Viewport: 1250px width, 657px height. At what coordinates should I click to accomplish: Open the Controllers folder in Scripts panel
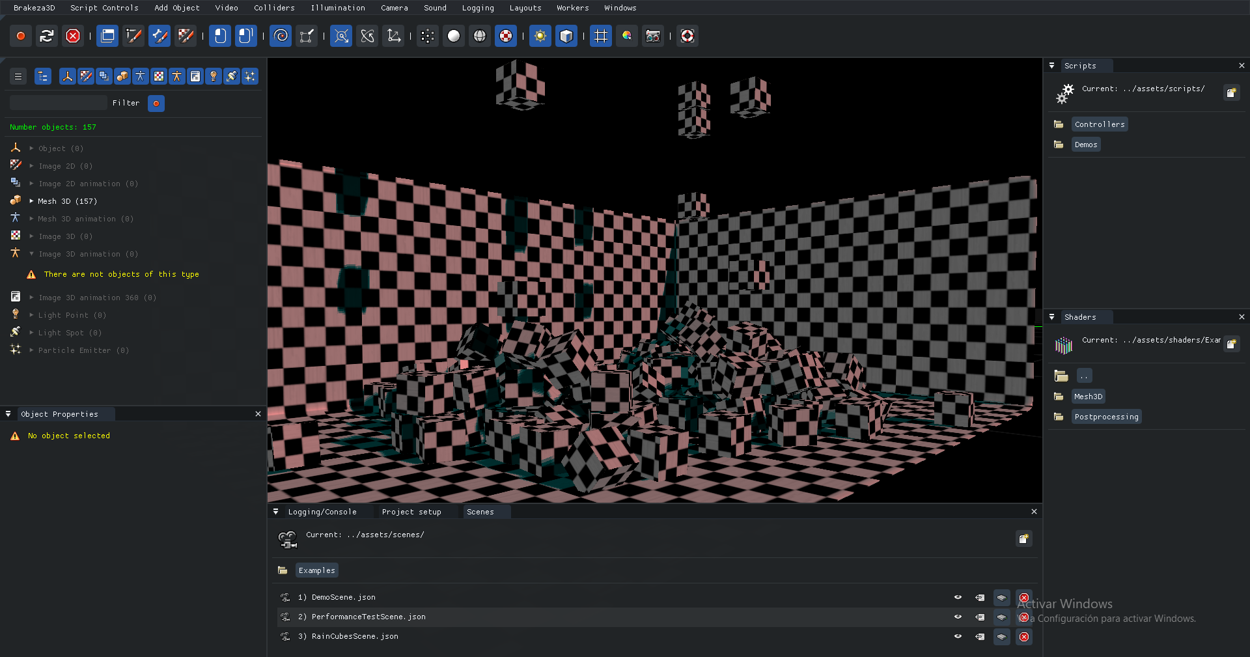coord(1100,124)
